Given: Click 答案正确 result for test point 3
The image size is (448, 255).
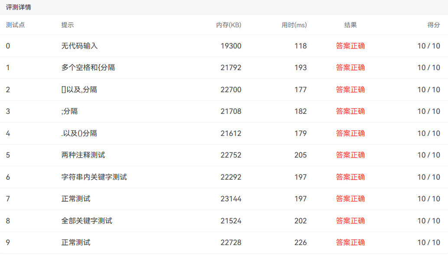Looking at the screenshot, I should (x=350, y=111).
